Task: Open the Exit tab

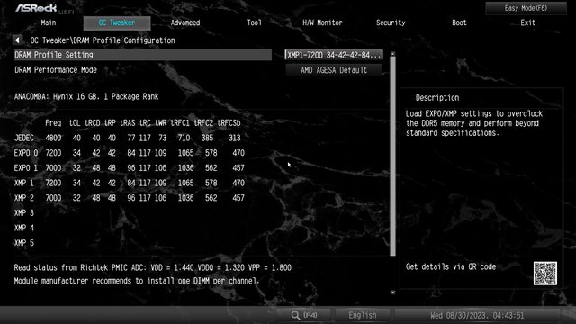Action: point(527,22)
